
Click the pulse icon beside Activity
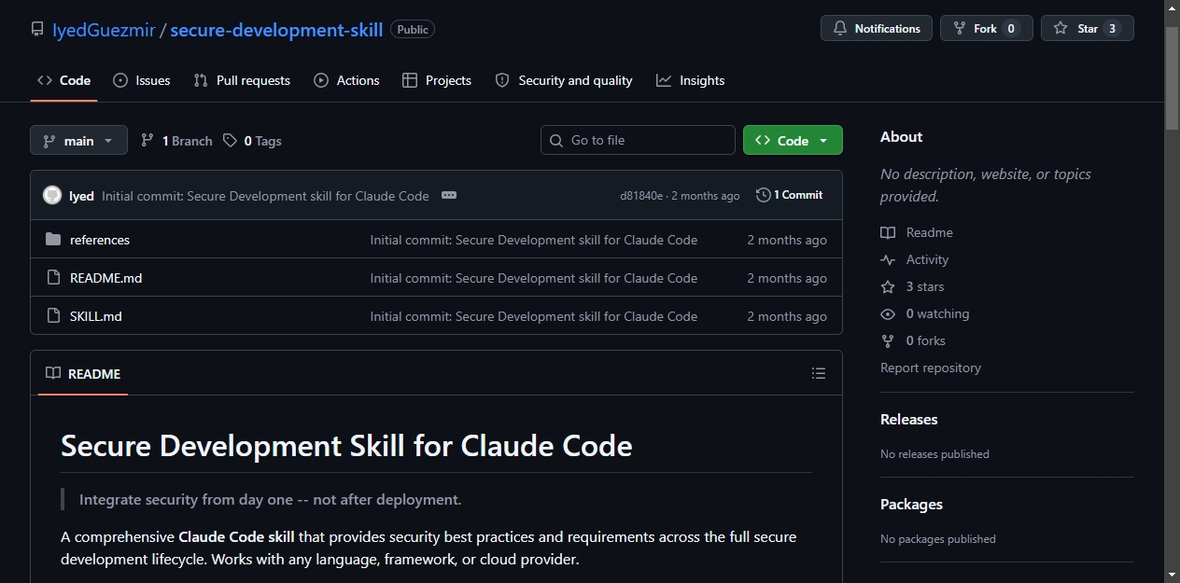click(888, 259)
